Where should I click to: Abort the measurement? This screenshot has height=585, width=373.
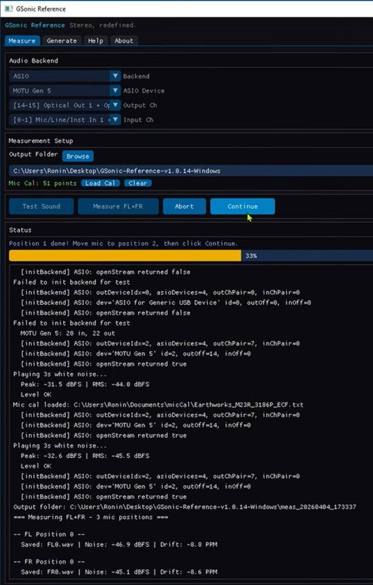coord(184,206)
